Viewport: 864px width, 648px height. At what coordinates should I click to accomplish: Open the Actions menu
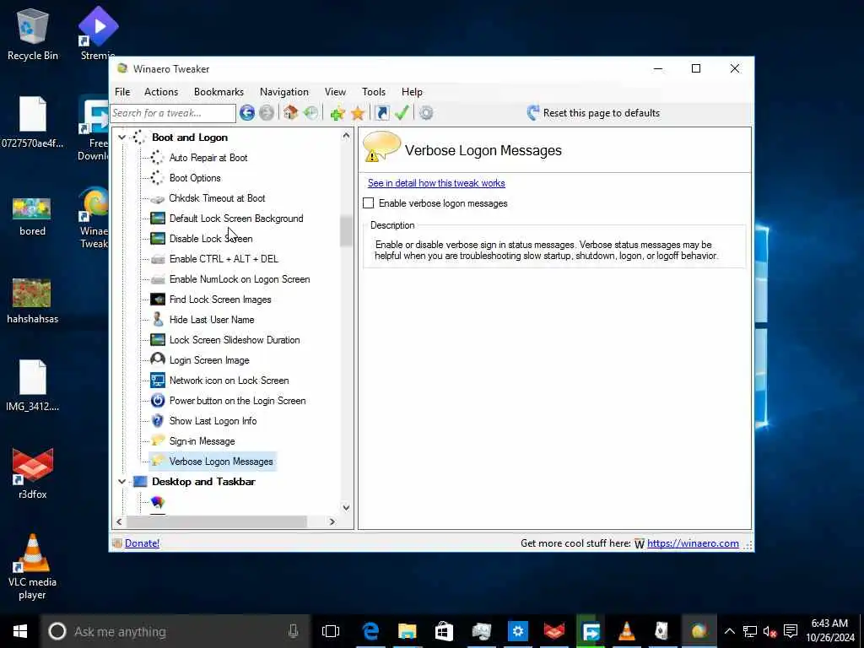coord(161,92)
